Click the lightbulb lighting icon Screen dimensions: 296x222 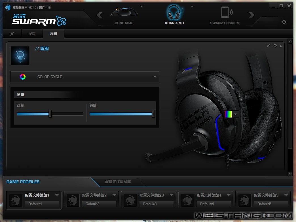point(20,56)
